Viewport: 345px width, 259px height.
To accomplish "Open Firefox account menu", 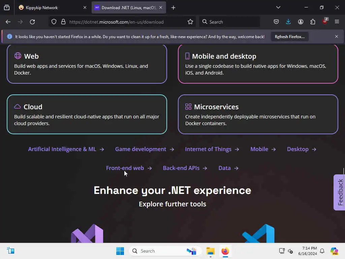I will pos(301,22).
